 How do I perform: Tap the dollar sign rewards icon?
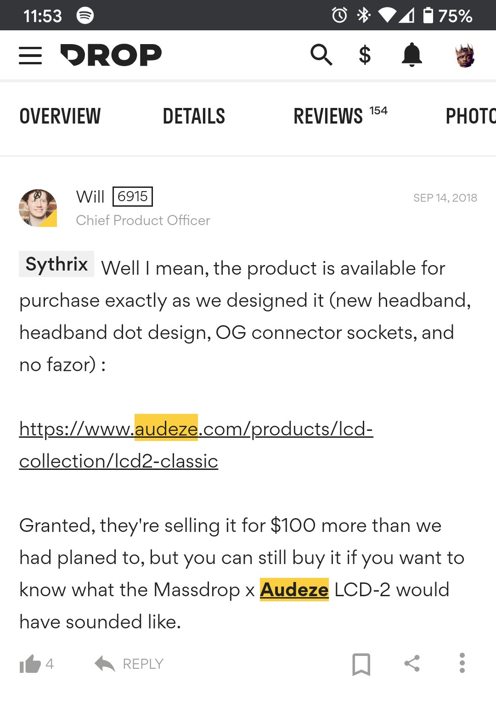click(365, 55)
